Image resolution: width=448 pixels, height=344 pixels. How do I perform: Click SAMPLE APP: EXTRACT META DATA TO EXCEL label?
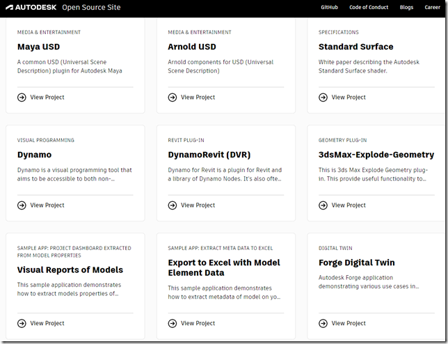coord(221,248)
